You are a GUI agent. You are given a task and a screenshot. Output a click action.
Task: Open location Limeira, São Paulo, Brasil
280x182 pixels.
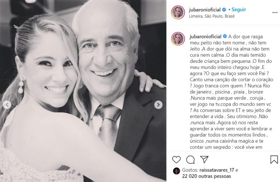pos(212,16)
